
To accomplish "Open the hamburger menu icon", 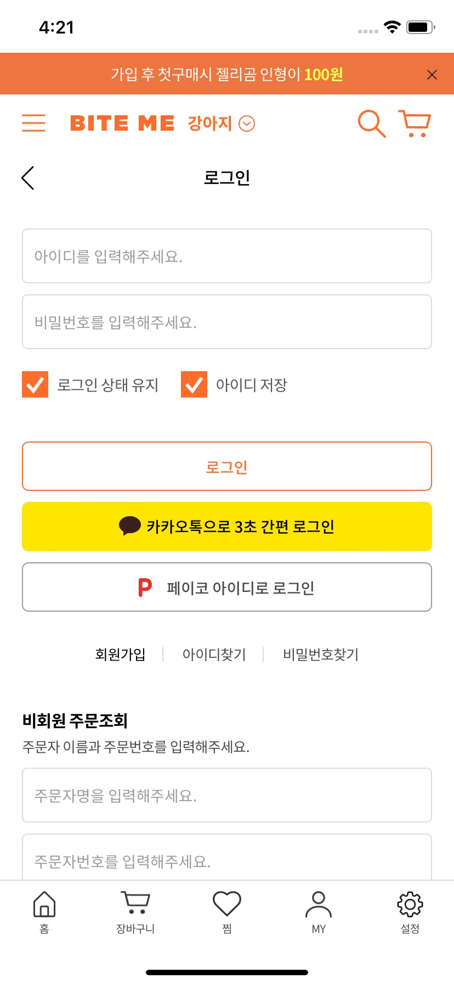I will point(33,123).
